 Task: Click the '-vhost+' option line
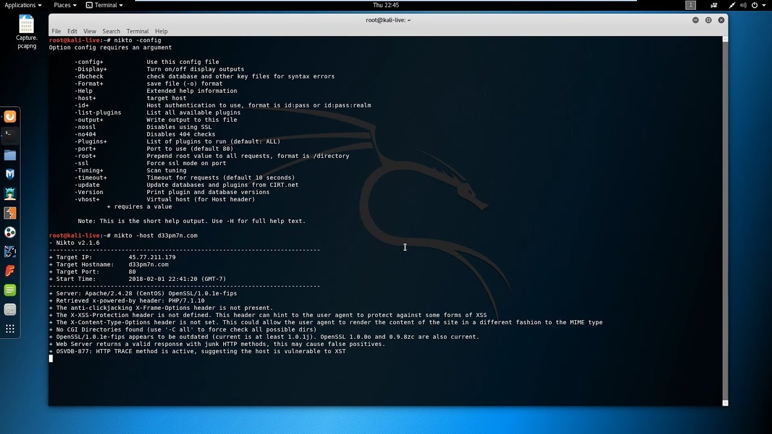(165, 200)
